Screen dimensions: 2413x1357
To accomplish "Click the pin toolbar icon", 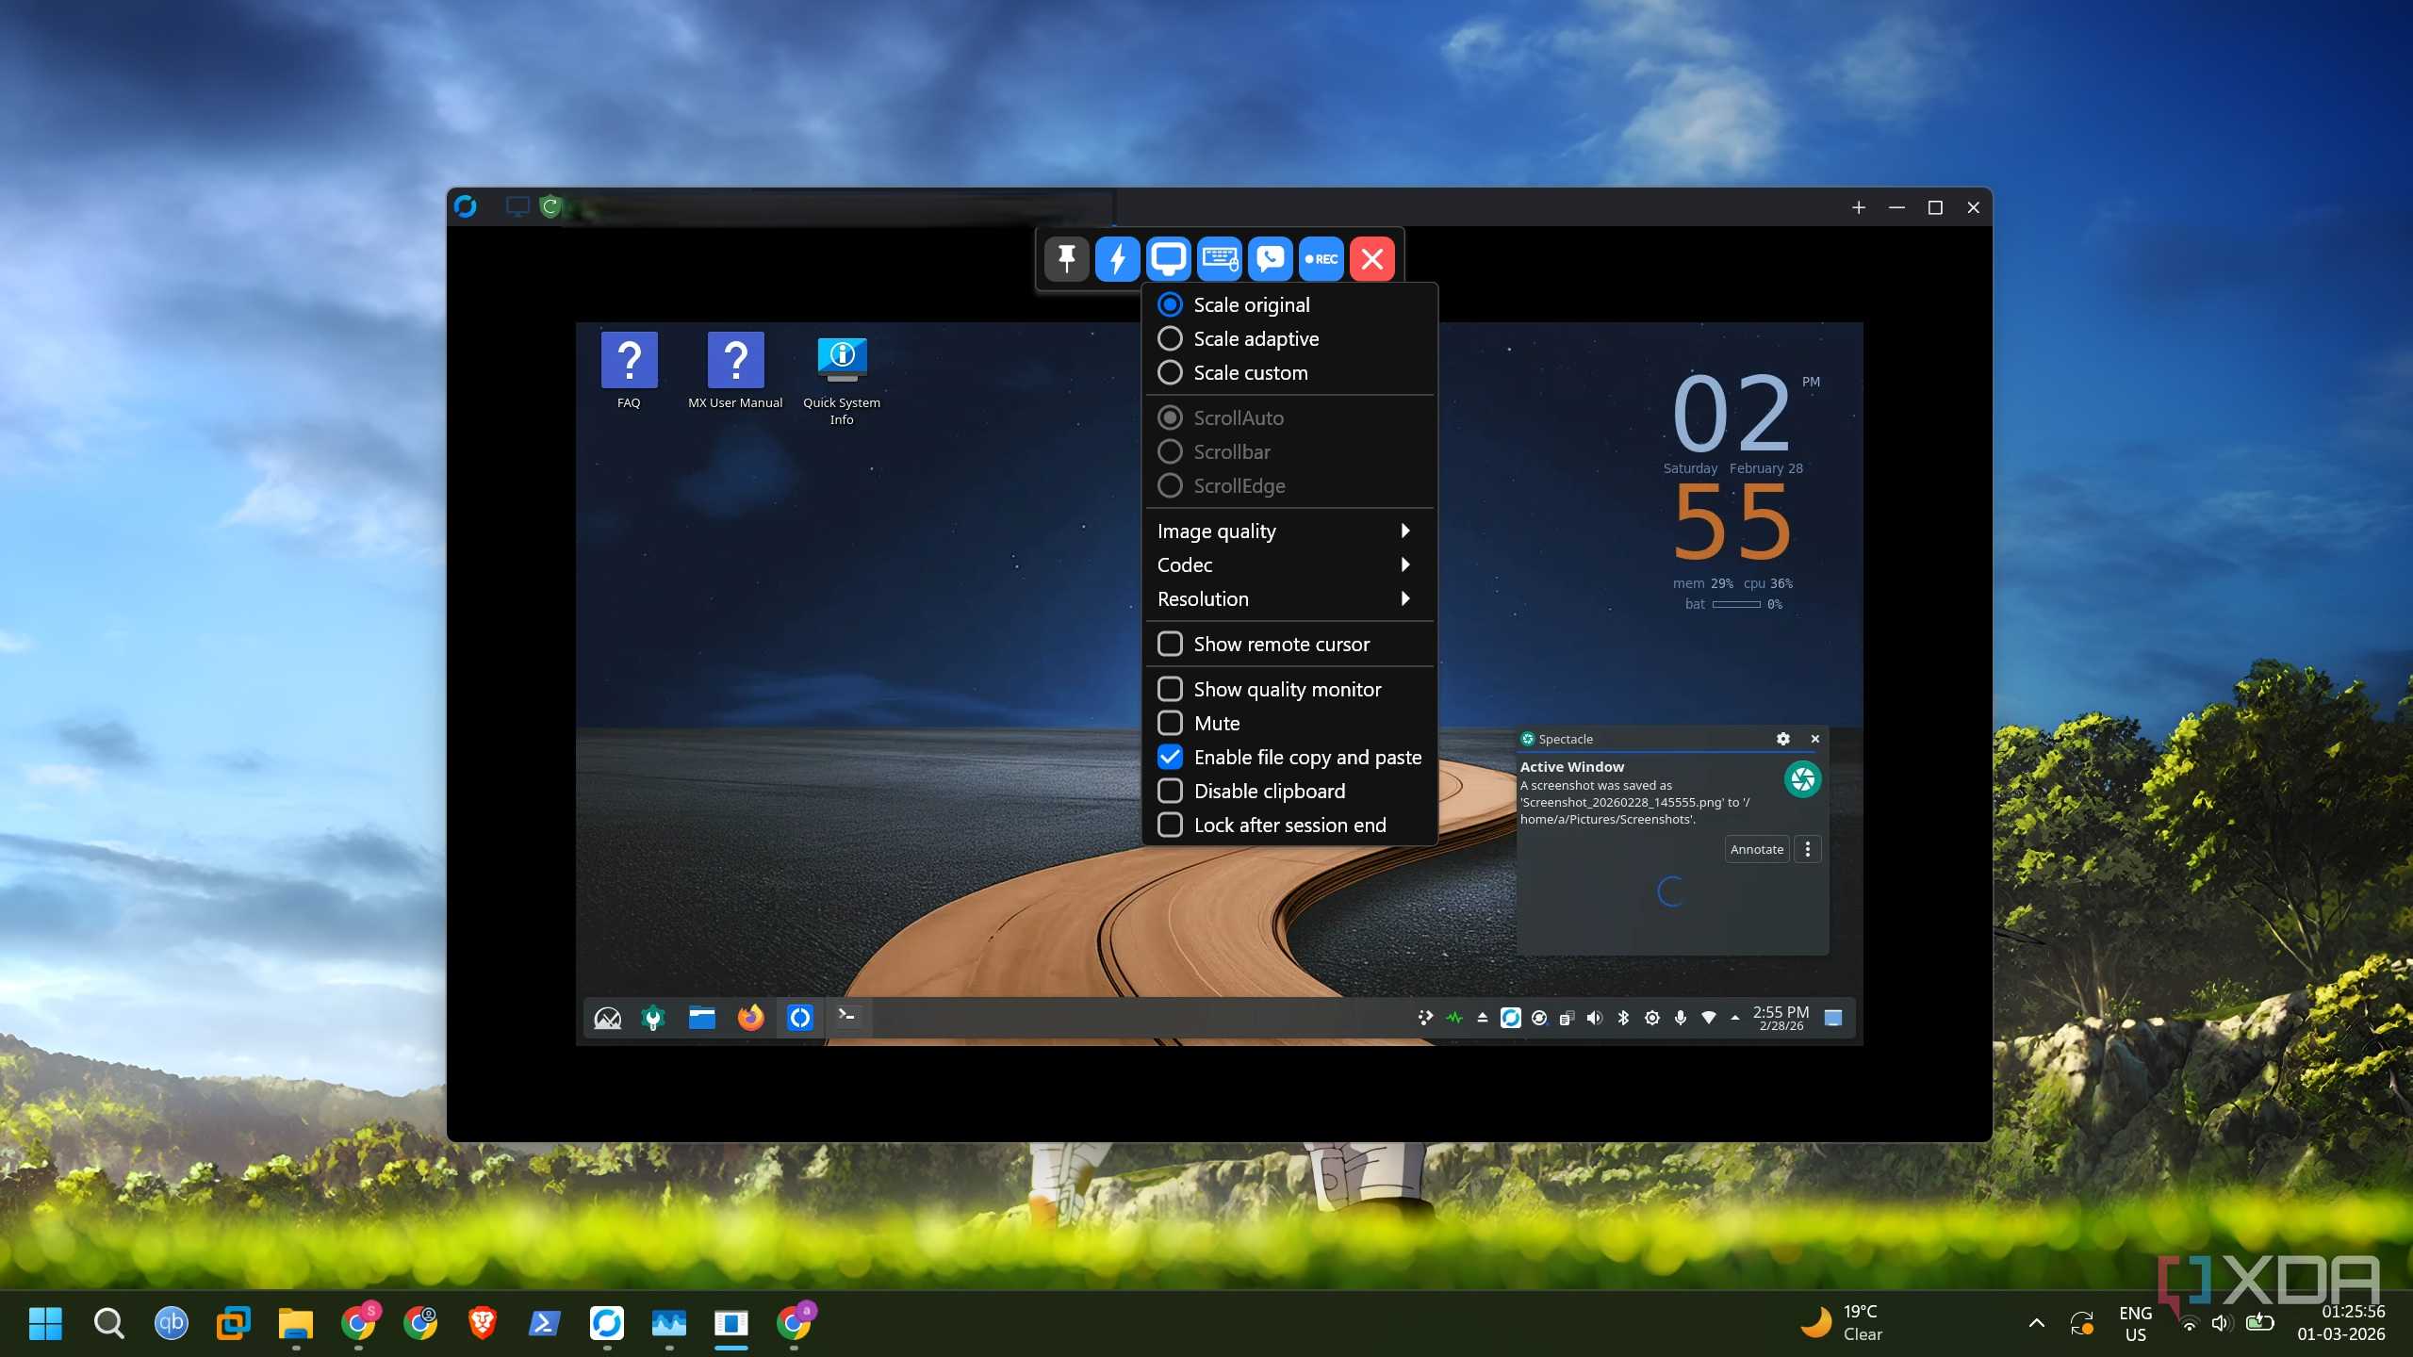I will point(1067,258).
